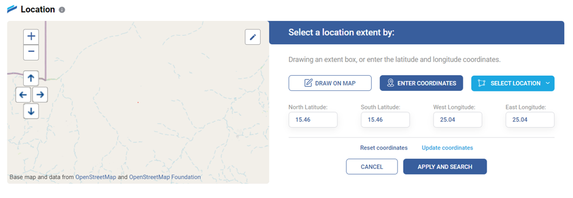This screenshot has height=198, width=573.
Task: Click the Update coordinates link
Action: (x=447, y=148)
